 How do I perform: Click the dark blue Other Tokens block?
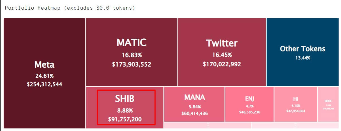pyautogui.click(x=303, y=52)
